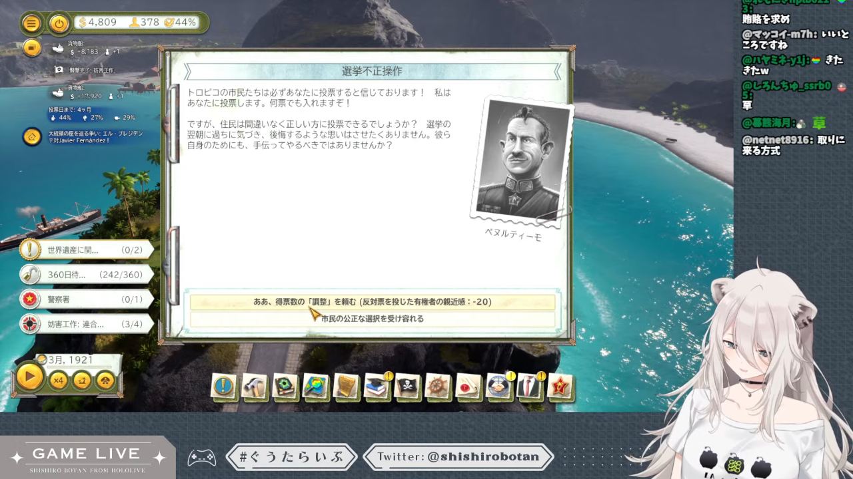Click the ペヌルティーモ name caption

(x=513, y=234)
